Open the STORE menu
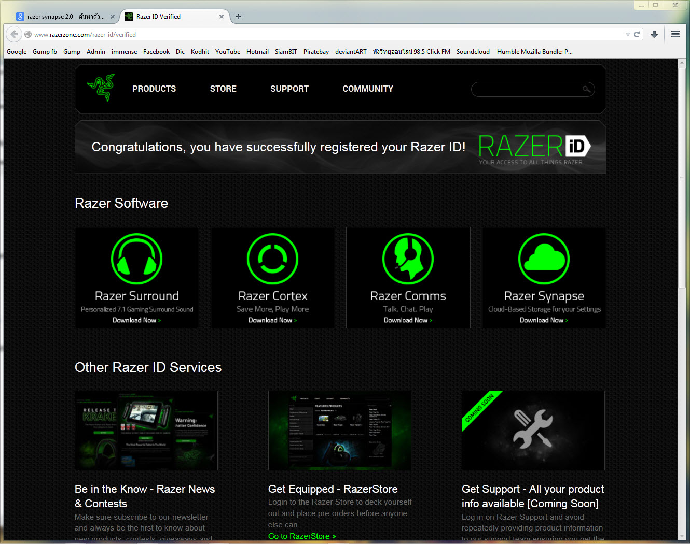Viewport: 690px width, 544px height. 223,89
